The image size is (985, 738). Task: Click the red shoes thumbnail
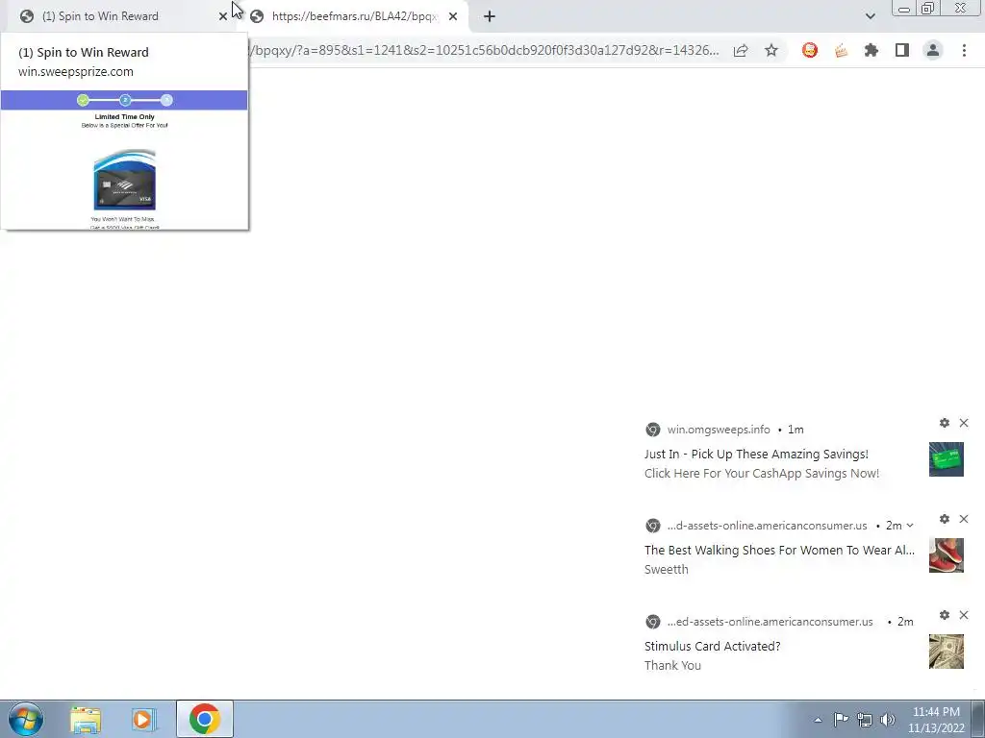point(947,555)
